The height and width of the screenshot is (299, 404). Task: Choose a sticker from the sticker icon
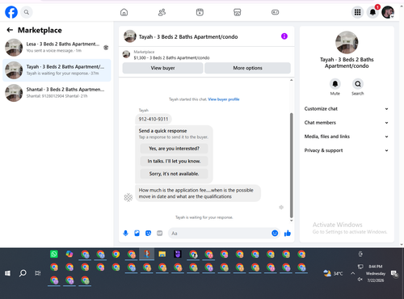148,233
